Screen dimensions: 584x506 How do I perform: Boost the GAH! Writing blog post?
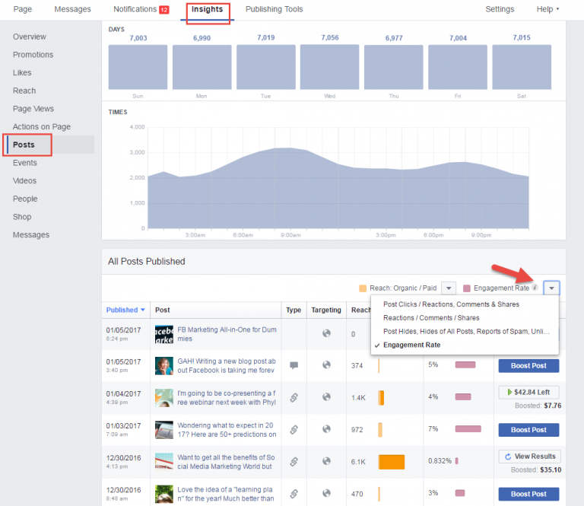click(x=528, y=366)
